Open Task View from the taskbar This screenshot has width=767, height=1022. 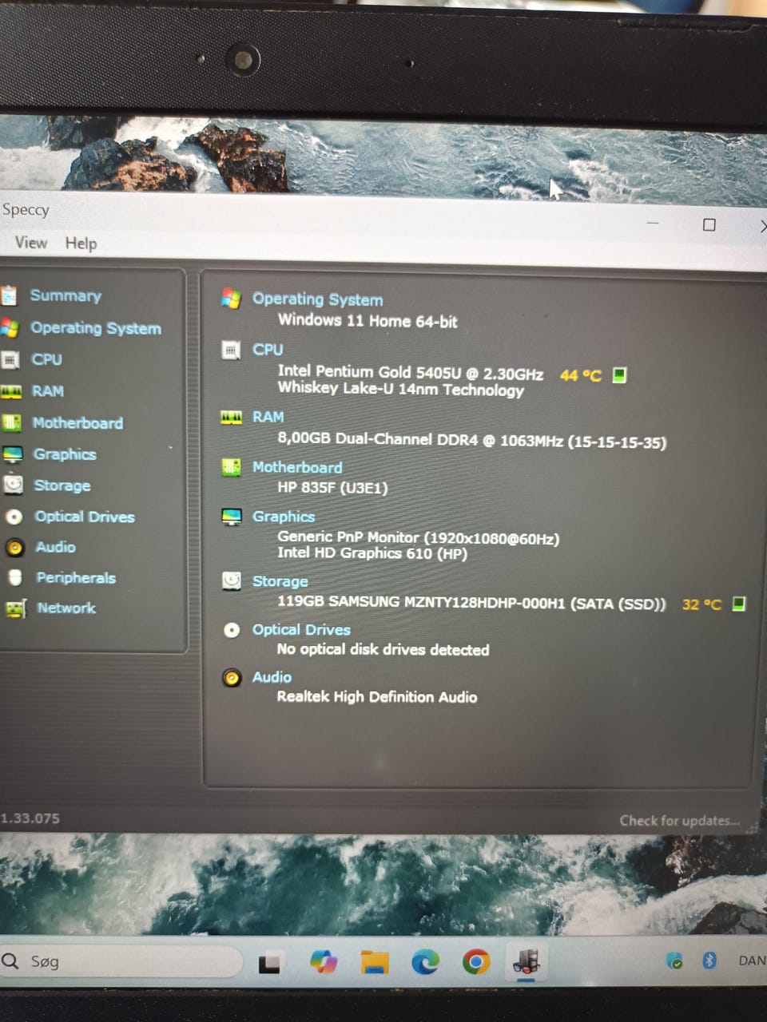(x=269, y=963)
